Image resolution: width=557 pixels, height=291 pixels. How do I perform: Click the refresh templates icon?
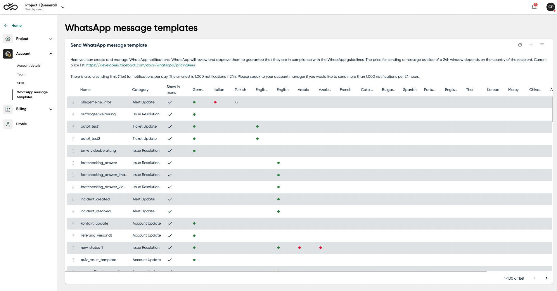(520, 45)
